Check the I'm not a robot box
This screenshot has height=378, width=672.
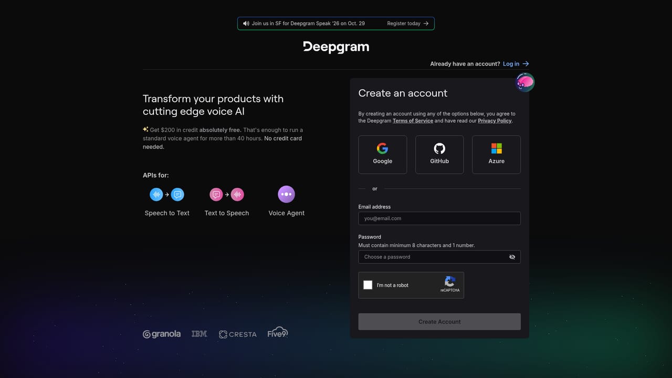(368, 285)
